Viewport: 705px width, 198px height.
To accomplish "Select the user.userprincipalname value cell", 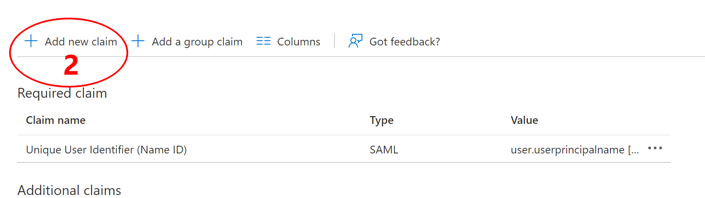I will [567, 150].
